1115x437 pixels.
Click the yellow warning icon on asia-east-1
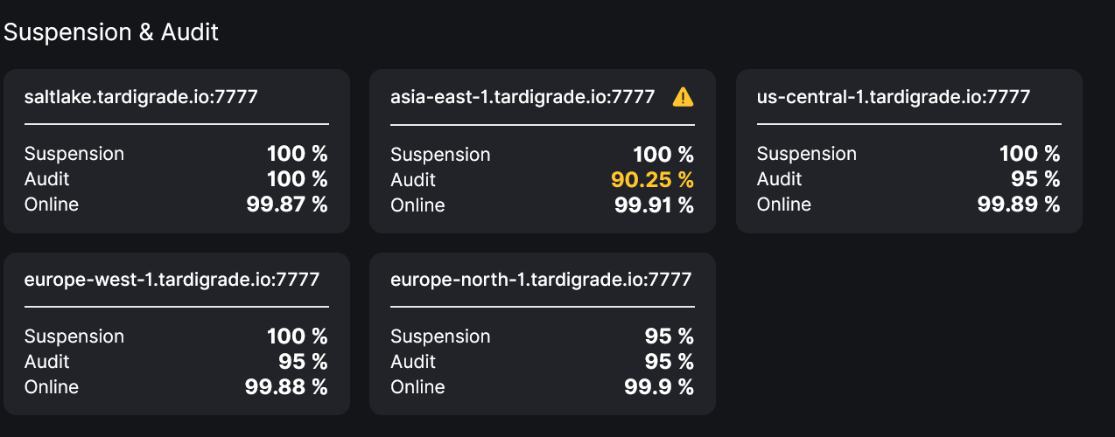[683, 97]
